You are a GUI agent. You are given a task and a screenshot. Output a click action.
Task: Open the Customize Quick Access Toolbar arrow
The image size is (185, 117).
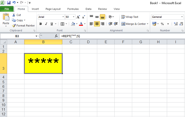click(30, 3)
